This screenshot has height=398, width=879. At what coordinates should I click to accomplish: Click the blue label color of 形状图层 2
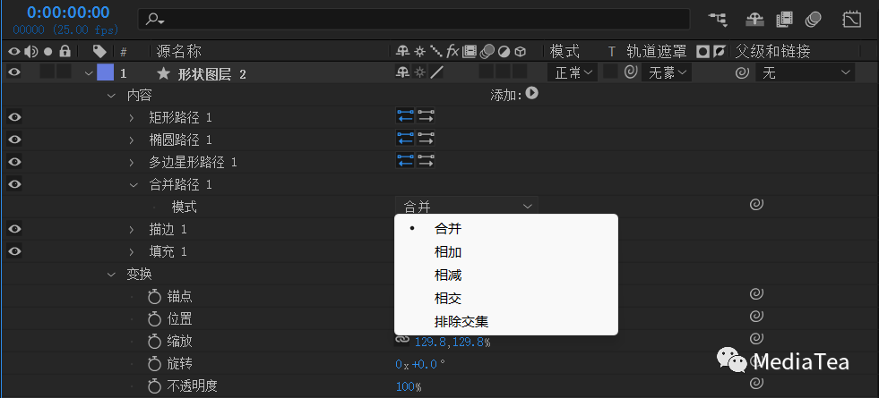click(x=105, y=72)
